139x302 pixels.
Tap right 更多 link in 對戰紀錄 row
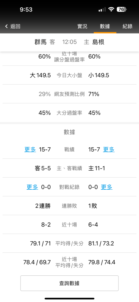[x=107, y=187]
